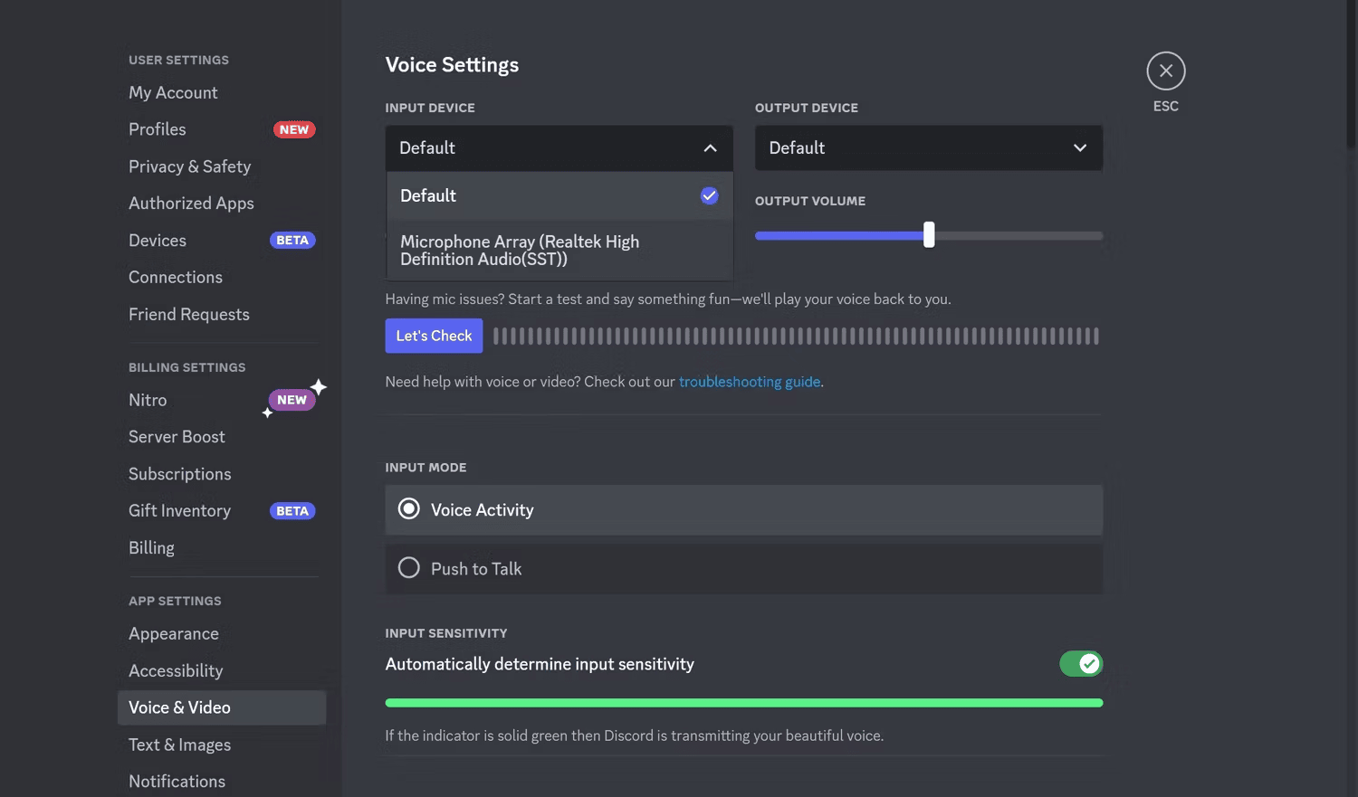Click the NEW badge beside Nitro

[291, 399]
